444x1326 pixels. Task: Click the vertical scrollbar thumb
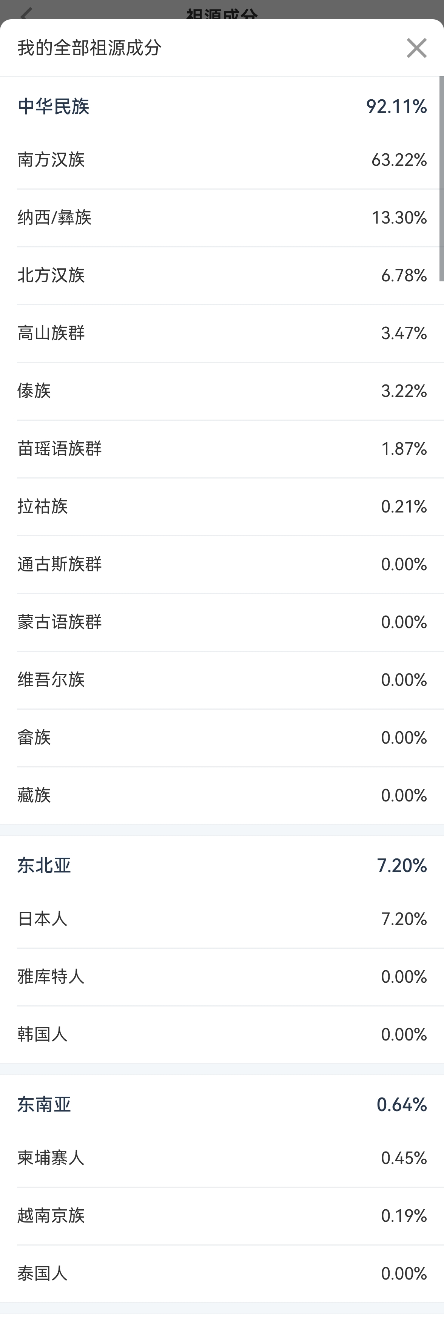click(441, 179)
